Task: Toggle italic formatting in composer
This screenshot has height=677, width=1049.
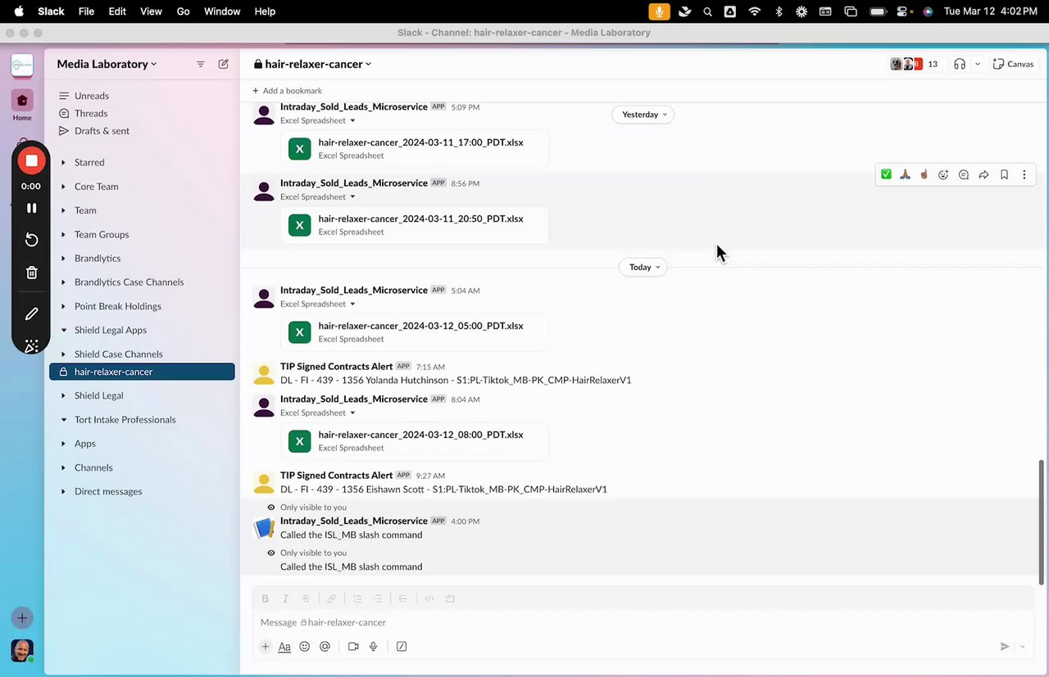Action: tap(285, 598)
